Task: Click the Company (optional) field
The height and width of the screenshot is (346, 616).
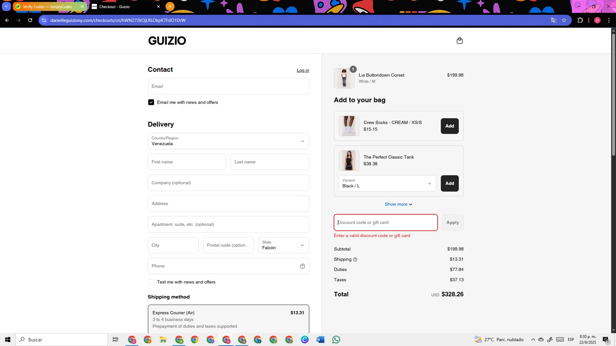Action: (x=228, y=183)
